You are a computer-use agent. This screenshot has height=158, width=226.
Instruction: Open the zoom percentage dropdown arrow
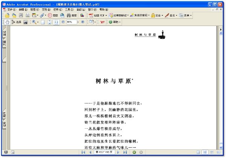78,22
